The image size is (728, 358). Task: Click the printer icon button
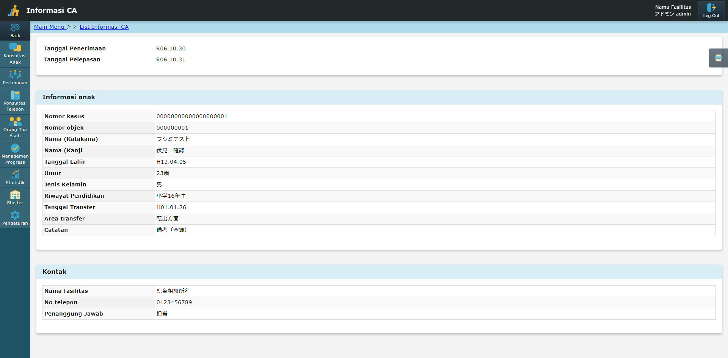coord(718,58)
